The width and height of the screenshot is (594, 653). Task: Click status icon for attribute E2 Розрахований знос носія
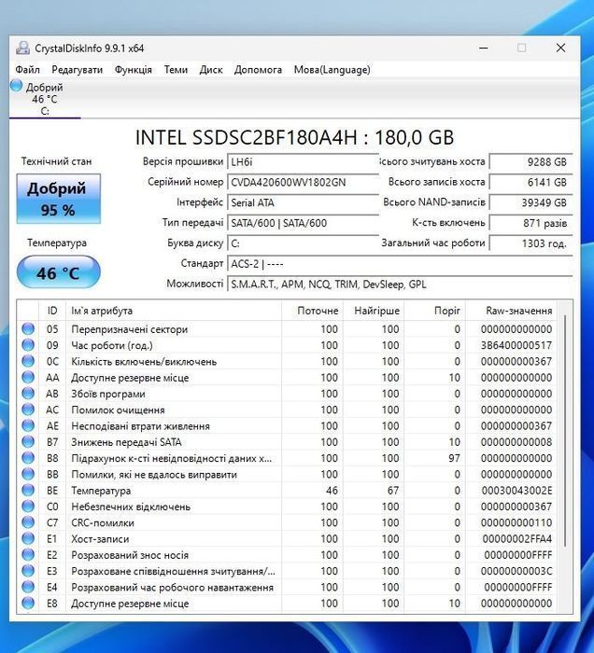pyautogui.click(x=28, y=555)
